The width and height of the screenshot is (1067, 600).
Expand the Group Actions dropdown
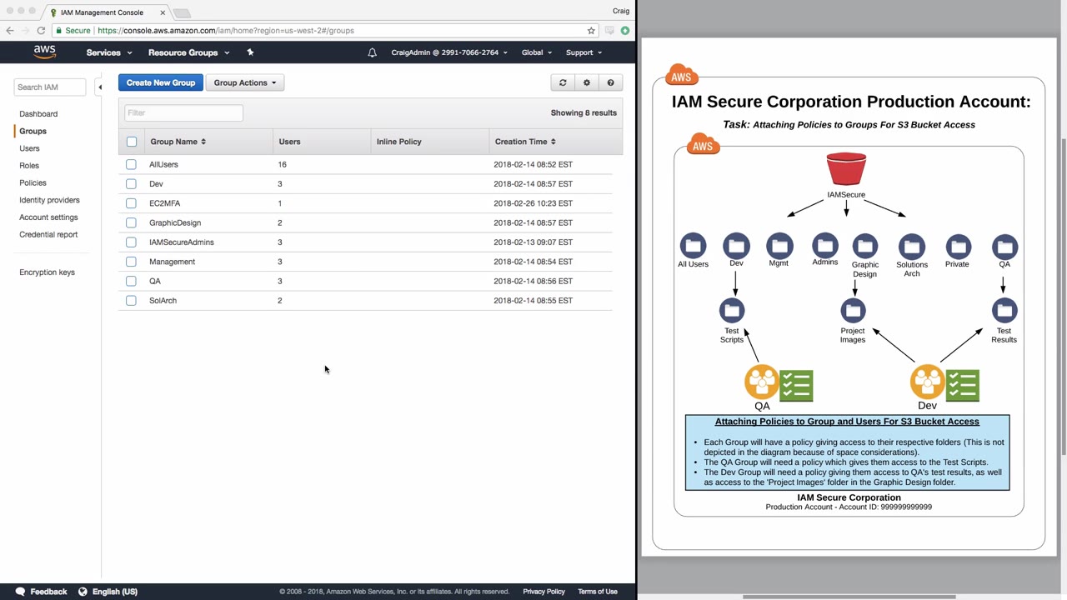(245, 82)
